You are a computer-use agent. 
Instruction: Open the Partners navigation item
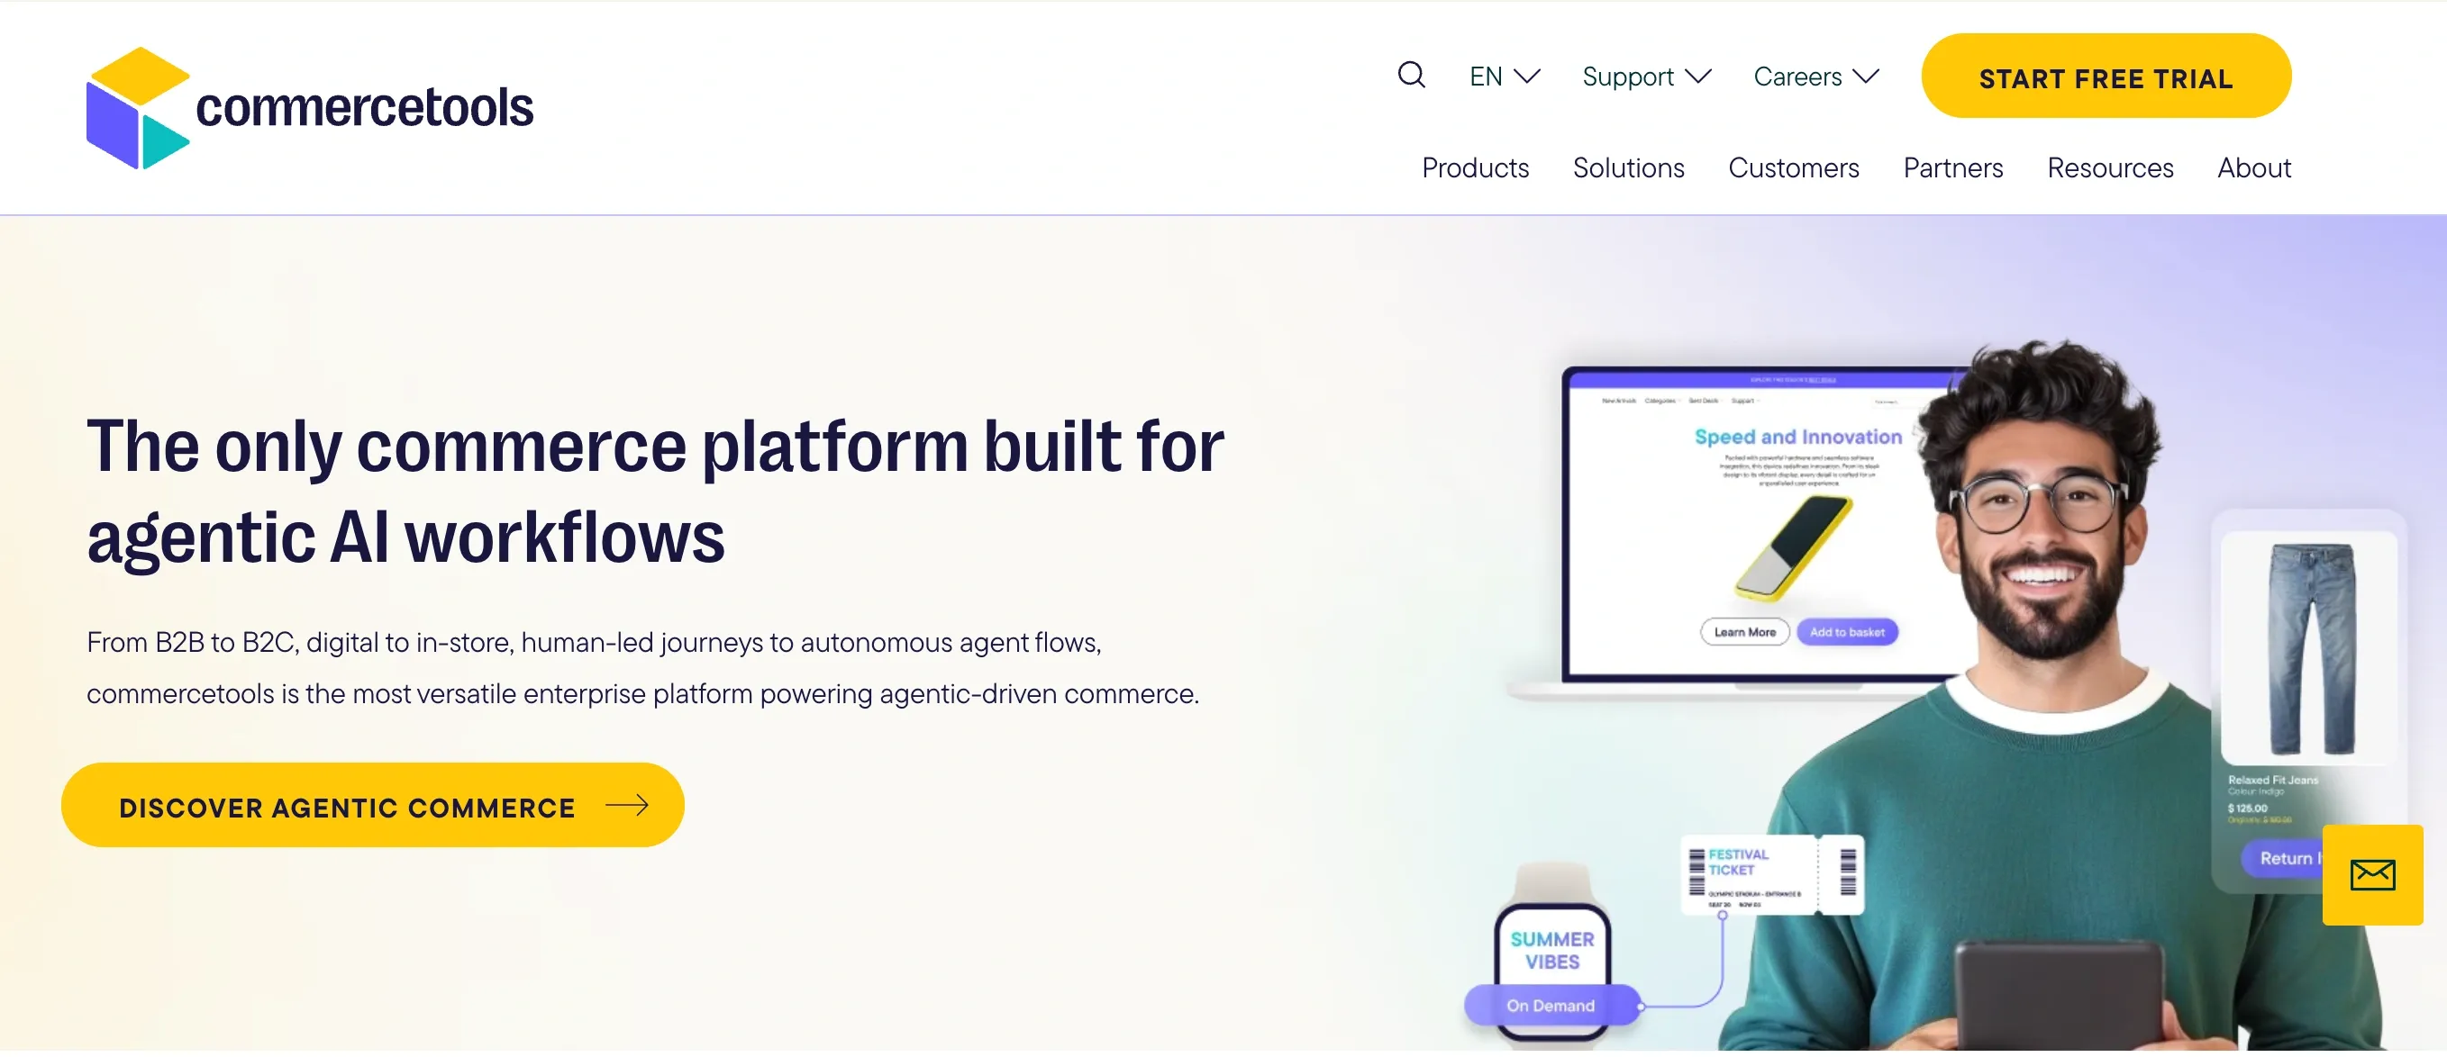pos(1953,167)
